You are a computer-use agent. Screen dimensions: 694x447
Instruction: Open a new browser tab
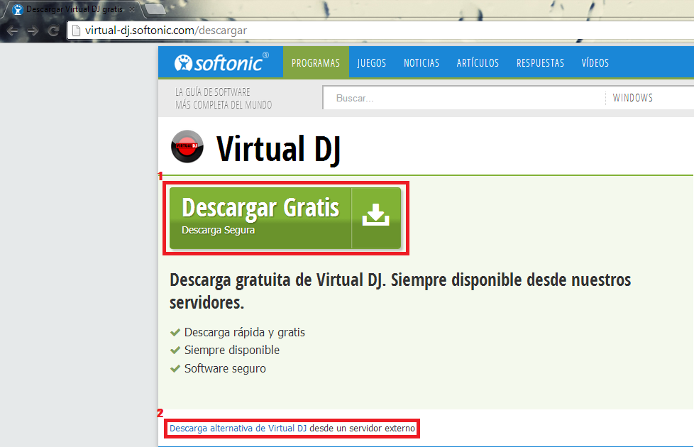[155, 9]
